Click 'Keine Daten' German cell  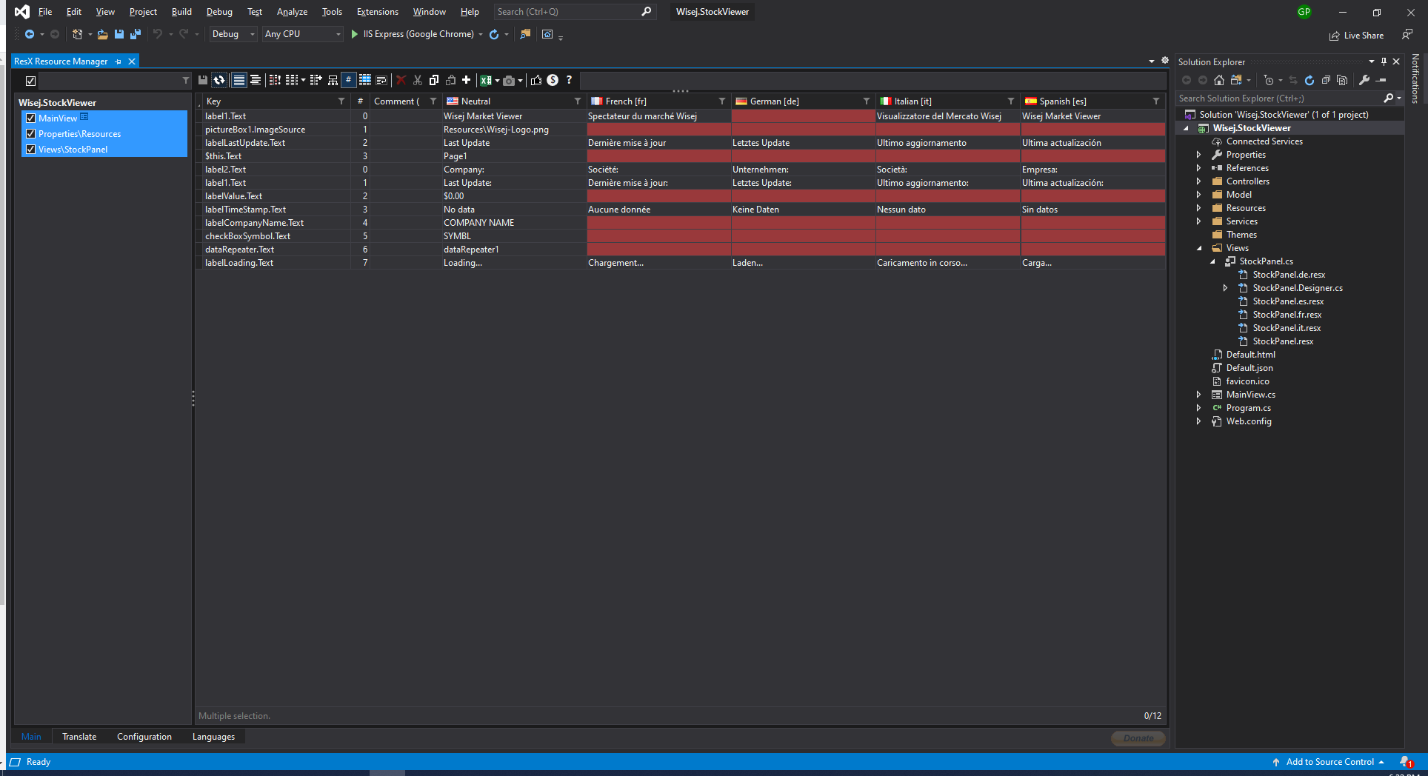[x=803, y=210]
